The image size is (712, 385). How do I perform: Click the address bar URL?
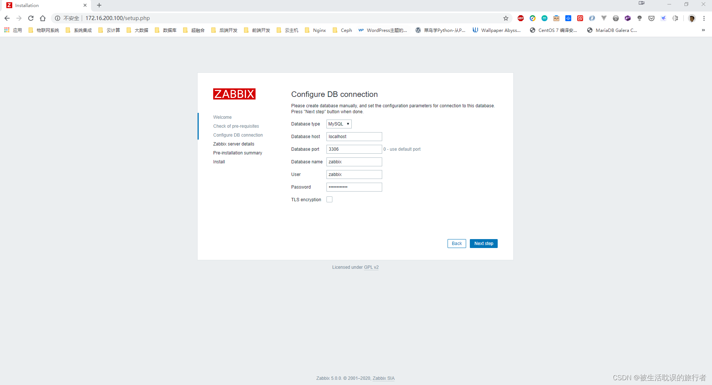coord(118,18)
